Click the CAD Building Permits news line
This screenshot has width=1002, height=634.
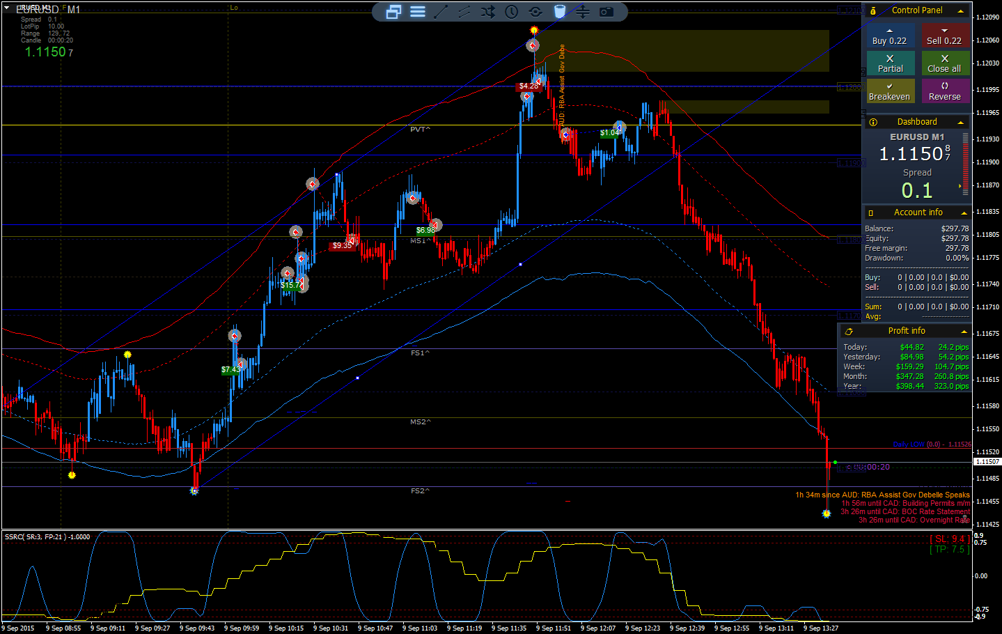point(906,504)
